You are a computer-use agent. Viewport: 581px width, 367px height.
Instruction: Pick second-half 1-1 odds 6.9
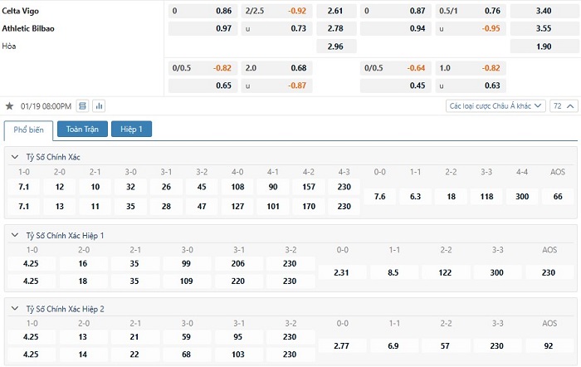[393, 346]
